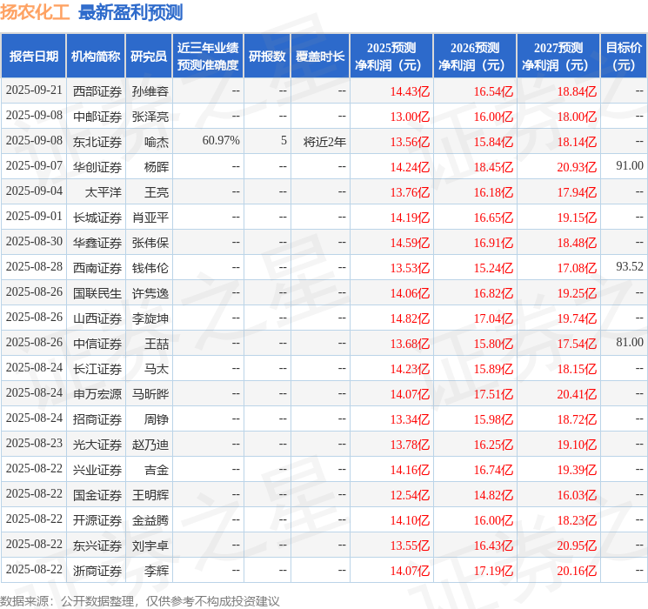Click the 2027预测净利润 column header
648x609 pixels.
point(558,57)
